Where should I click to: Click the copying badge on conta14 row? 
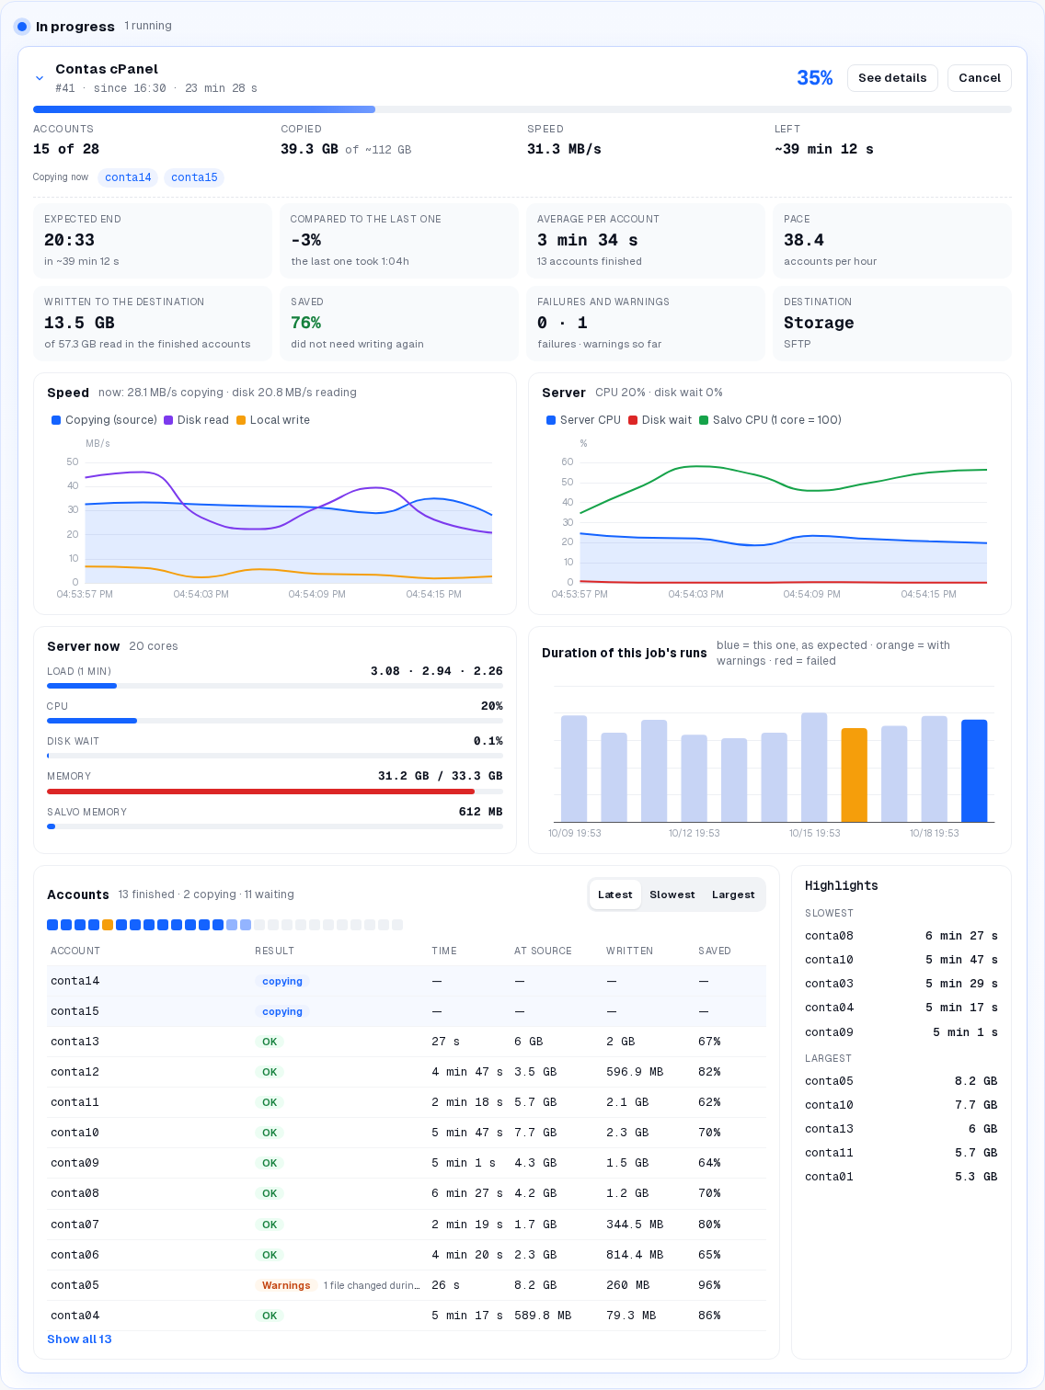[x=282, y=981]
